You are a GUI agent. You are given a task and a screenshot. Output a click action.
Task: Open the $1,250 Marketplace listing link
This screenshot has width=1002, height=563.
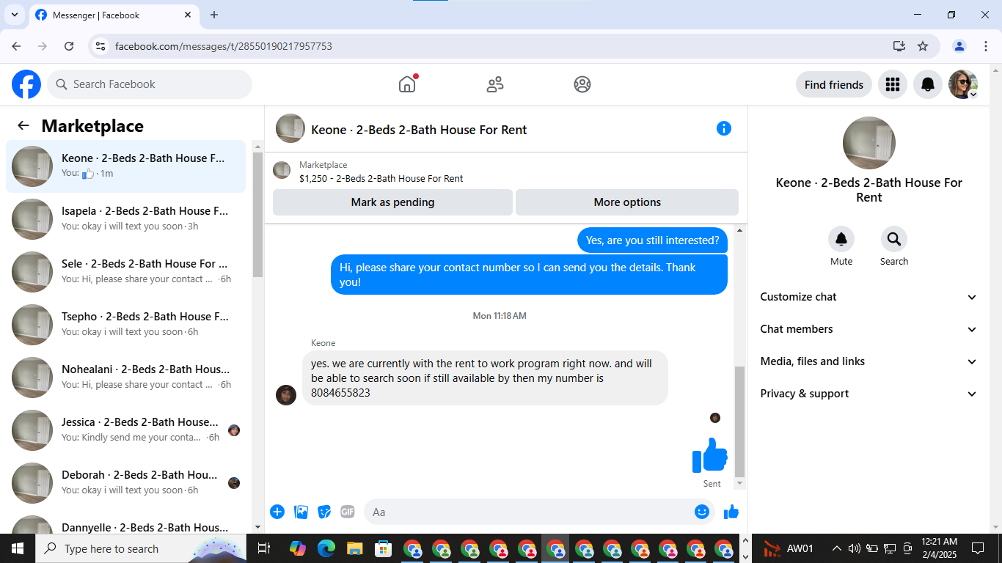coord(381,178)
